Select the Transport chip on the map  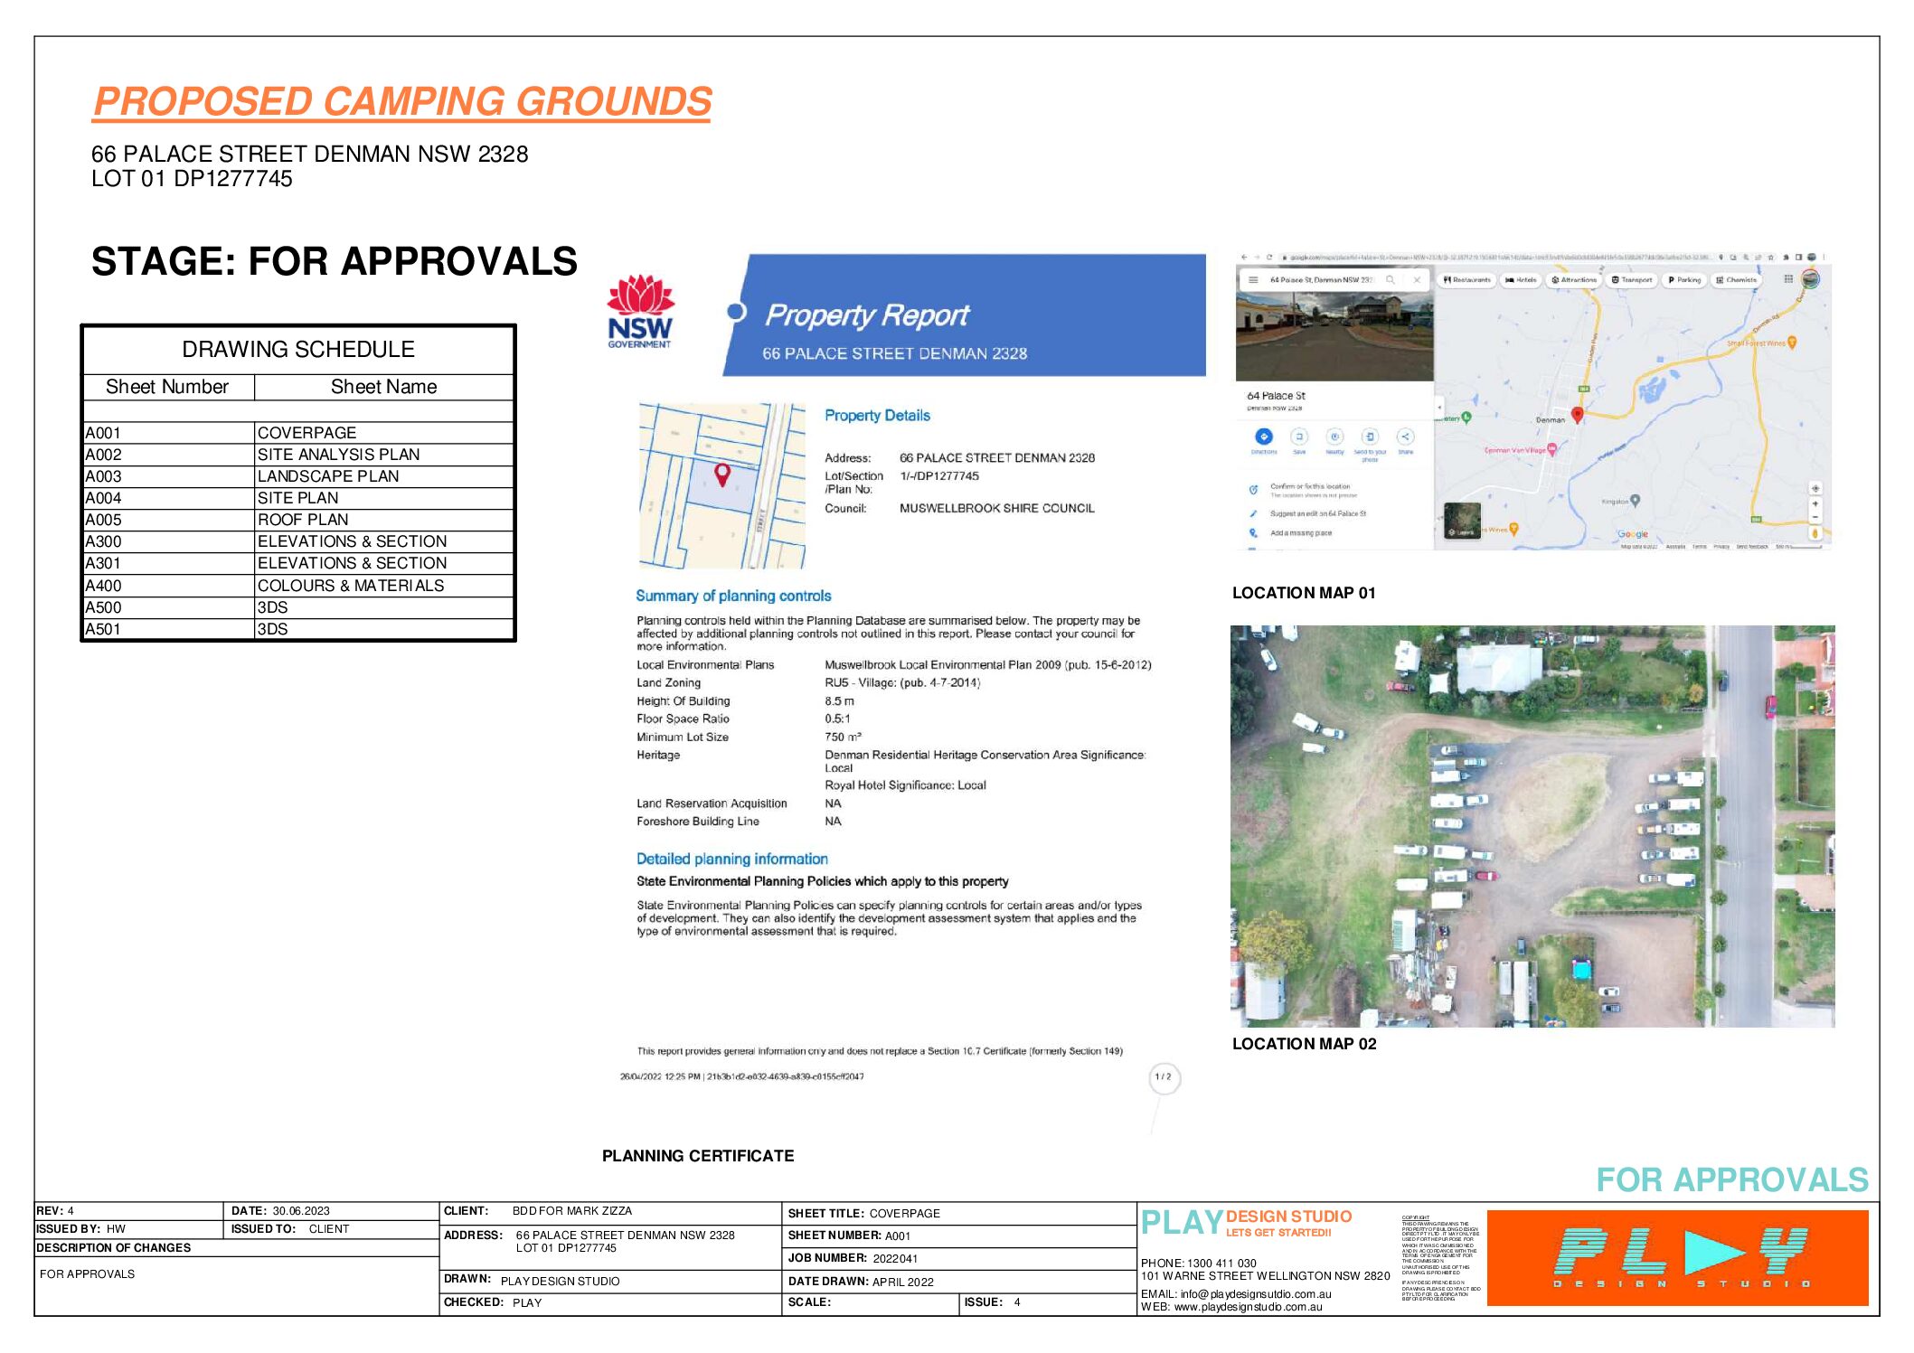tap(1632, 280)
